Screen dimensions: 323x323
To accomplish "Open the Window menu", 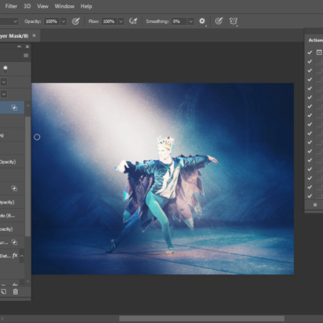I will point(65,6).
